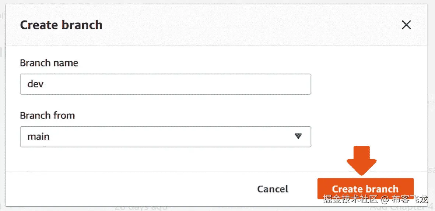Click the Branch name label
The image size is (435, 211).
[x=49, y=63]
